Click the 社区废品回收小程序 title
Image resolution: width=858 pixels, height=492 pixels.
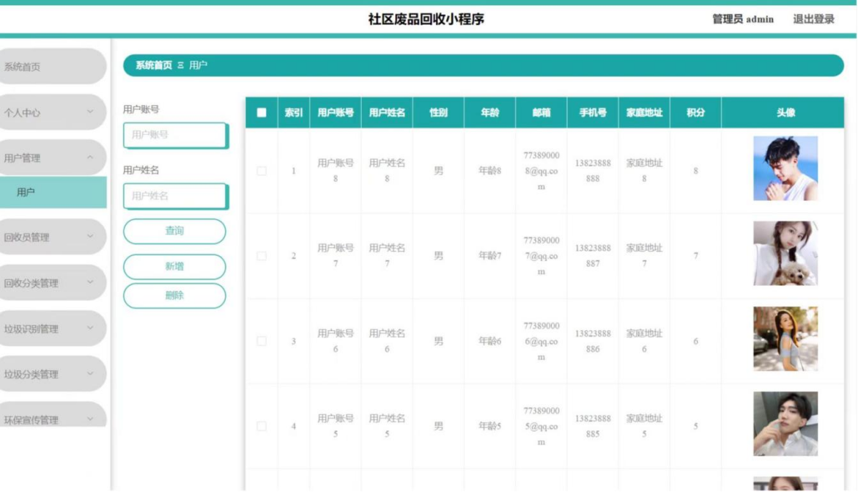tap(426, 19)
